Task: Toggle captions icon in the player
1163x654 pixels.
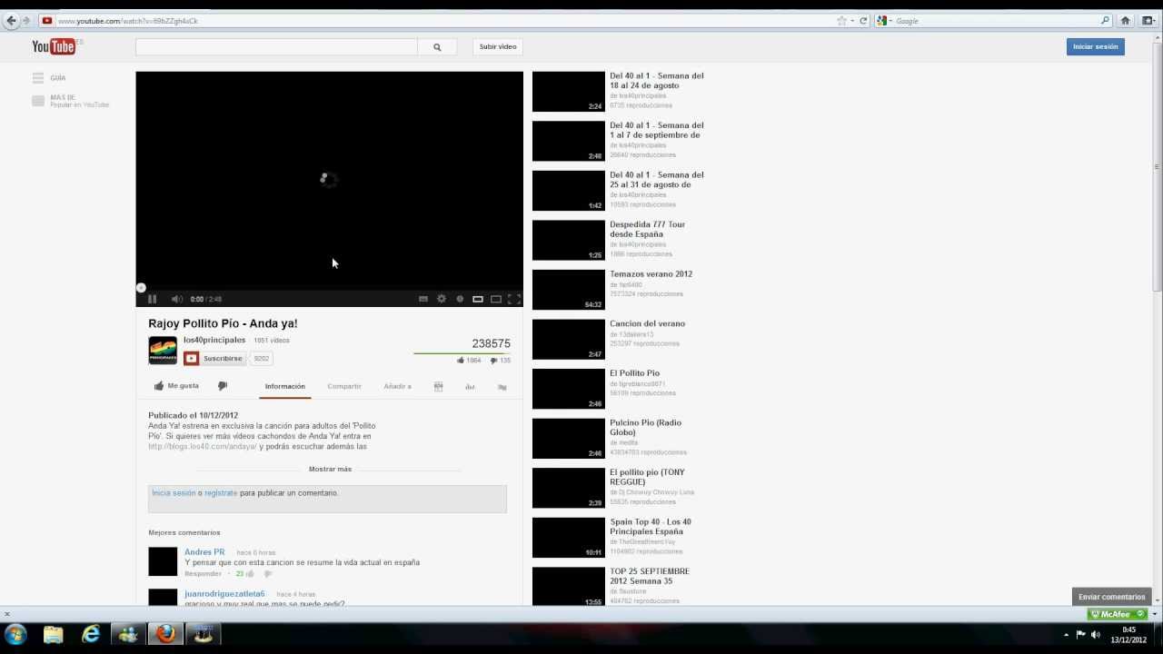Action: (423, 299)
